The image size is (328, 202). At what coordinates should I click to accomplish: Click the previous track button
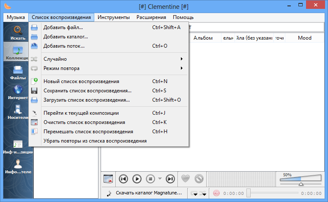[123, 179]
